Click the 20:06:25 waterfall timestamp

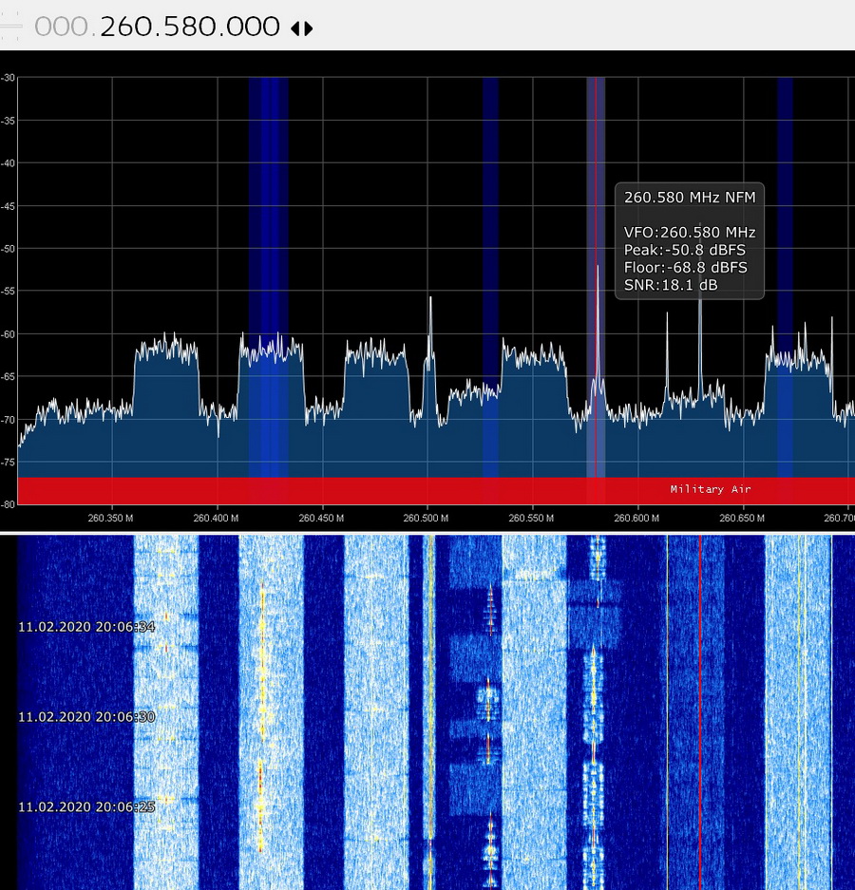coord(86,806)
